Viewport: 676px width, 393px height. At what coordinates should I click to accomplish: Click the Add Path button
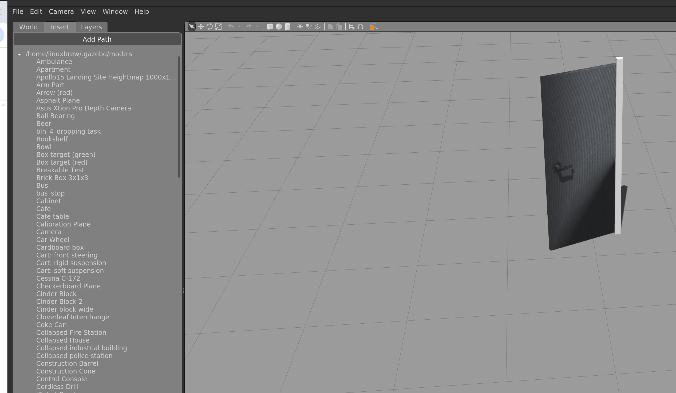[97, 39]
